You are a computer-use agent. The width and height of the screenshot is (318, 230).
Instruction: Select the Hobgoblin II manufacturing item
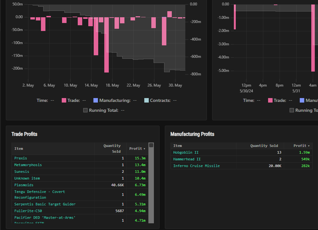(186, 152)
